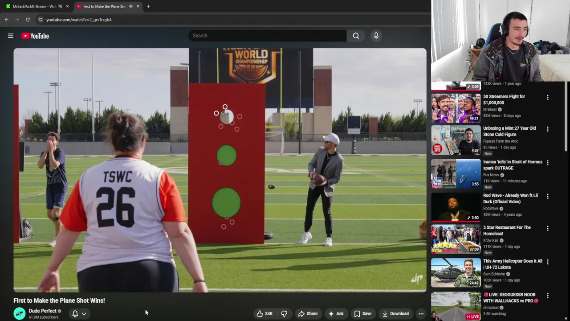Open Iranian 'tolls' in Strait of Hormuz thumbnail
Screen dimensions: 570x321
point(456,174)
